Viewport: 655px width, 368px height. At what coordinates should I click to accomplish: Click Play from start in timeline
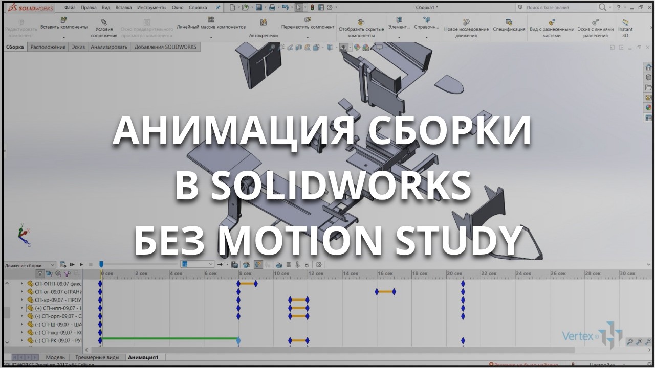(72, 264)
